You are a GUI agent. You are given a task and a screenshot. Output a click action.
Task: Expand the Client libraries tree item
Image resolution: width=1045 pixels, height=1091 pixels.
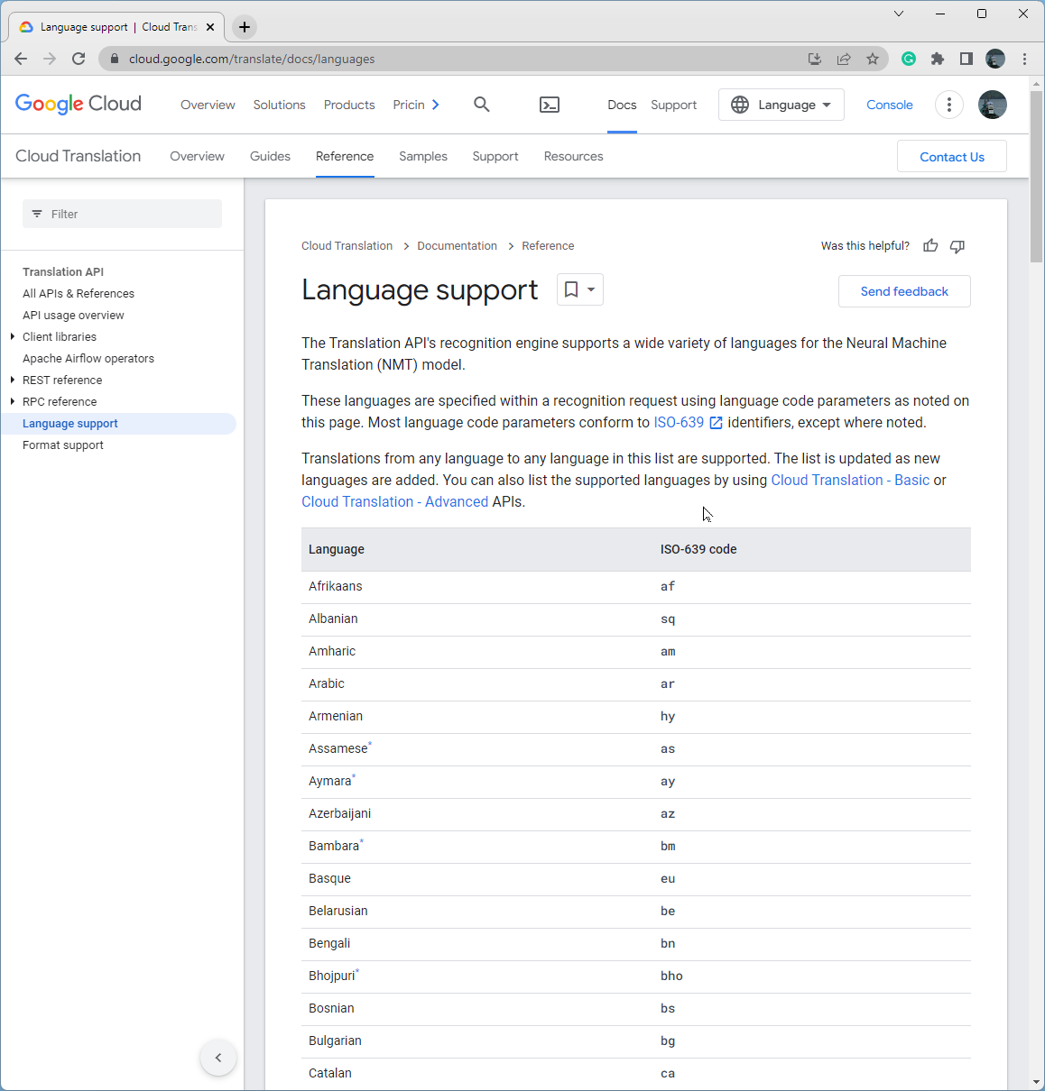13,337
